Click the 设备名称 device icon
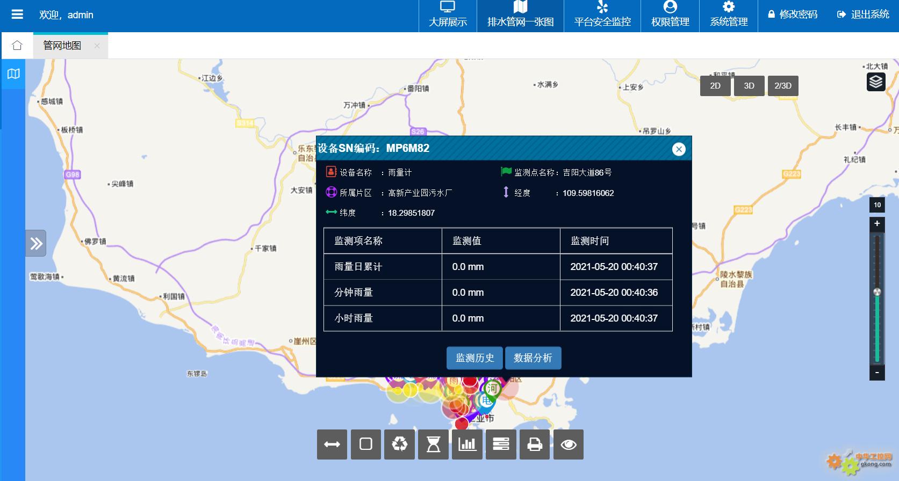 point(331,172)
